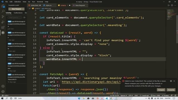Viewport: 178px width, 100px height.
Task: Open Microsoft Edge from taskbar
Action: 79,98
